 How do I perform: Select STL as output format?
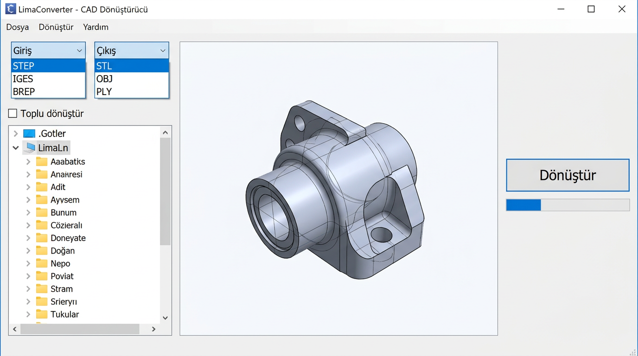[132, 66]
